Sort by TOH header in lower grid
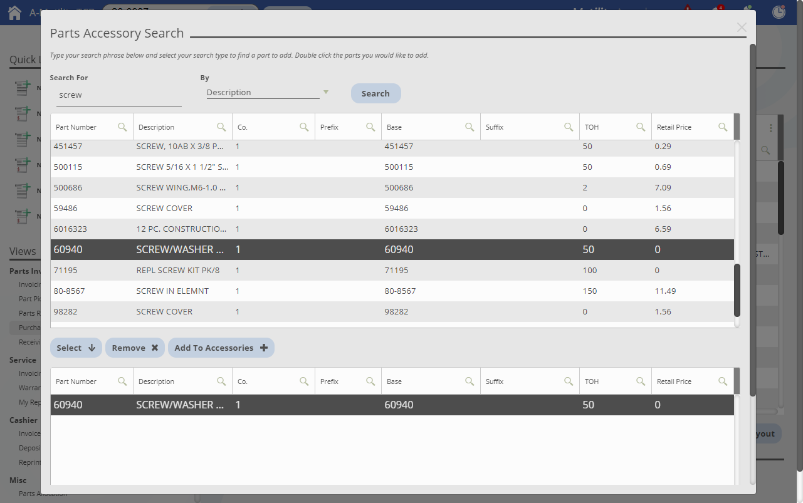This screenshot has height=503, width=803. (x=592, y=381)
